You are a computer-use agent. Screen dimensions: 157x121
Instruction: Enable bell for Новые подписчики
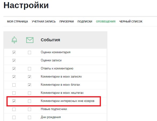coord(14,109)
